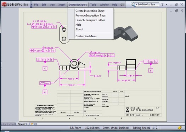Add a new sheet with tab icon
Image resolution: width=186 pixels, height=132 pixels.
coord(33,124)
